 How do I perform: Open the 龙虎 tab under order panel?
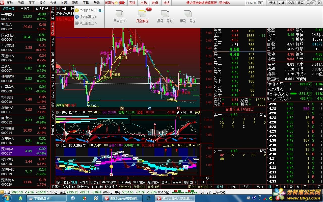246,187
